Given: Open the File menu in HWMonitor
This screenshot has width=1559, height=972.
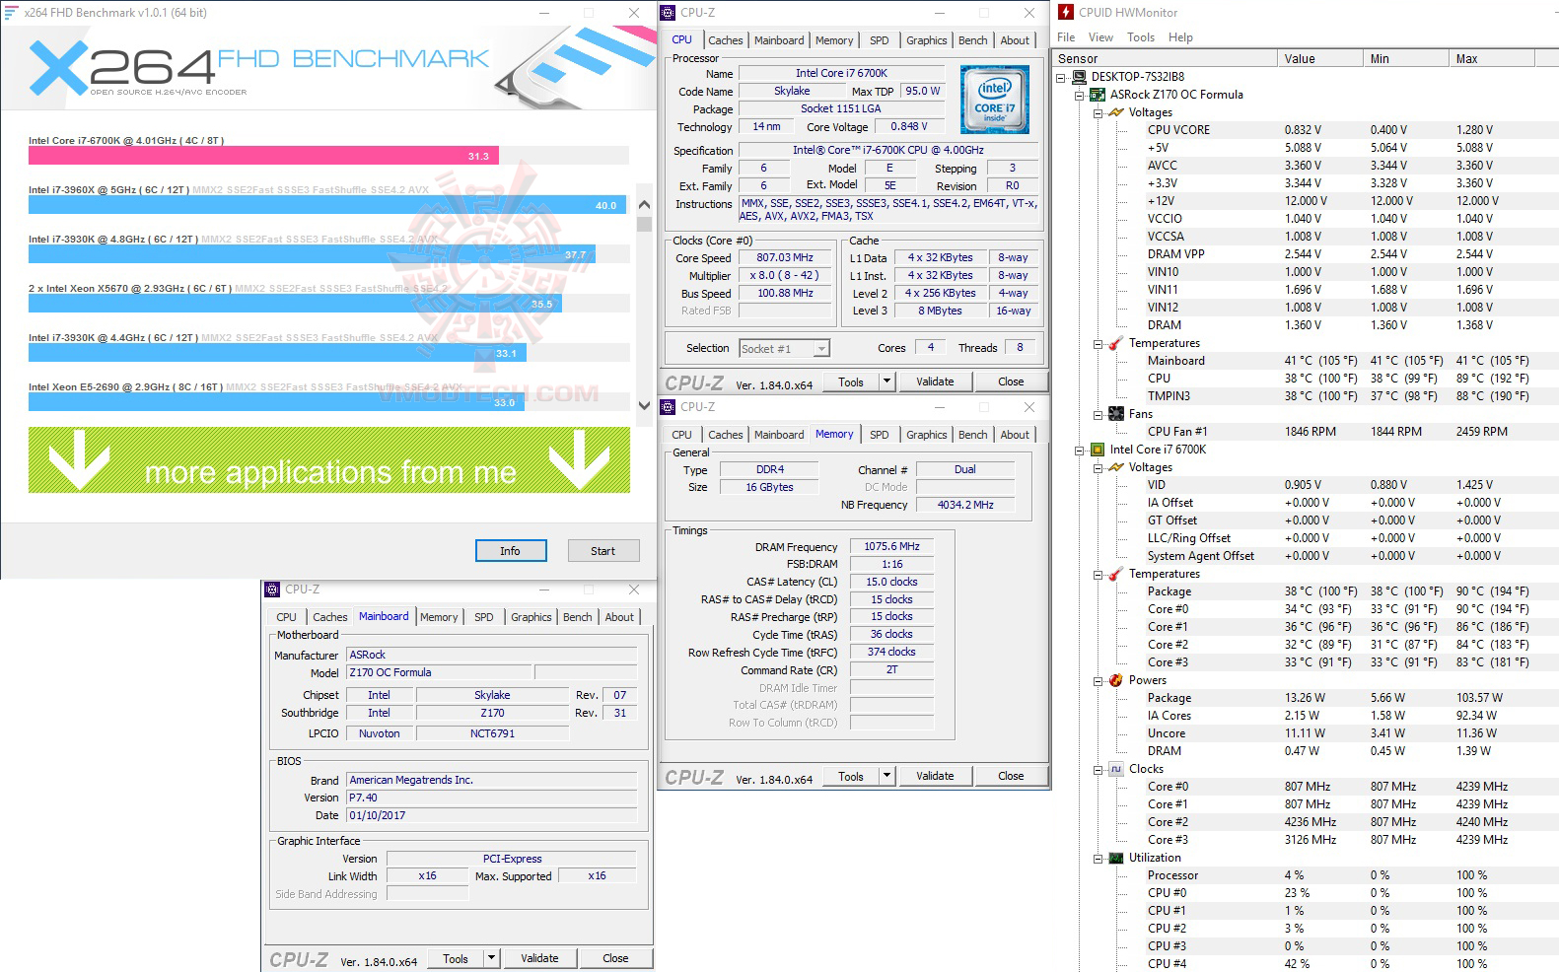Looking at the screenshot, I should [1066, 37].
